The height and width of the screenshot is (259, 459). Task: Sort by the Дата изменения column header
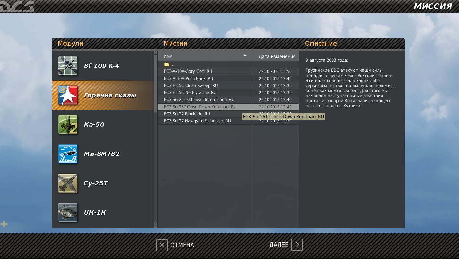pyautogui.click(x=275, y=56)
